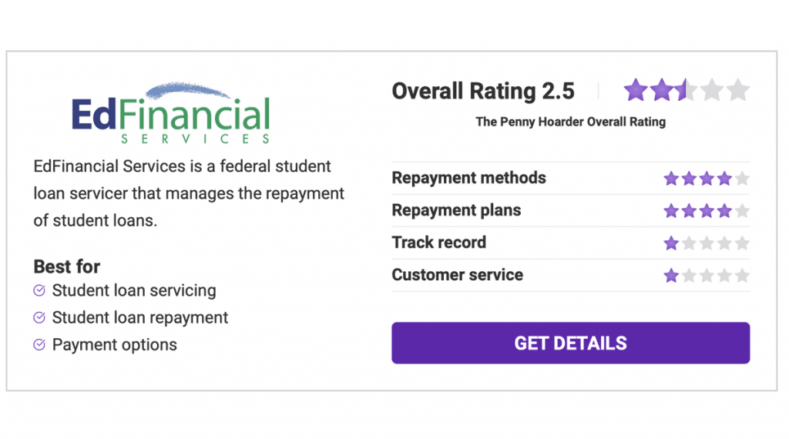789x439 pixels.
Task: Click the Track record label
Action: coord(438,243)
